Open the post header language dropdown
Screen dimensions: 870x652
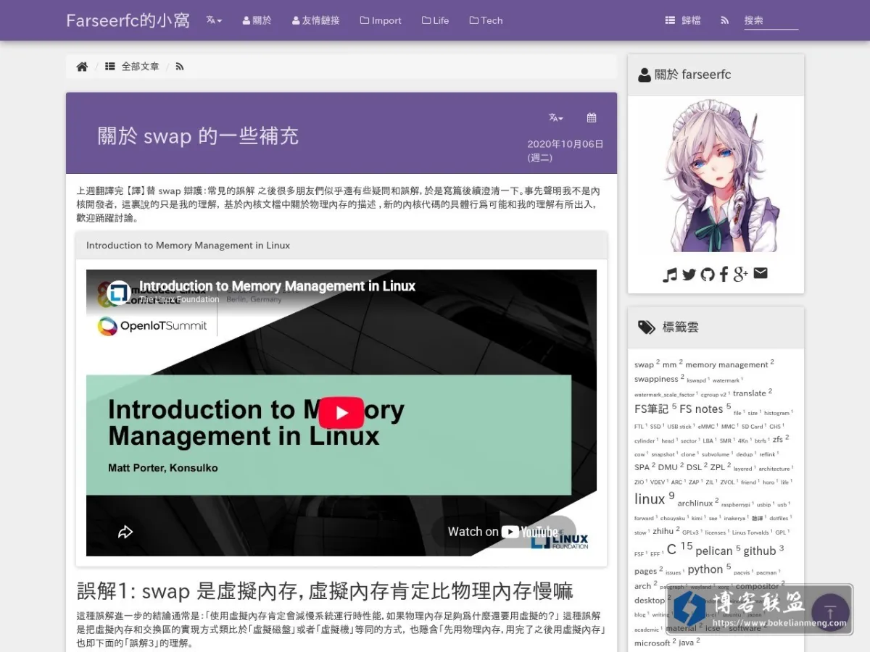pos(556,117)
